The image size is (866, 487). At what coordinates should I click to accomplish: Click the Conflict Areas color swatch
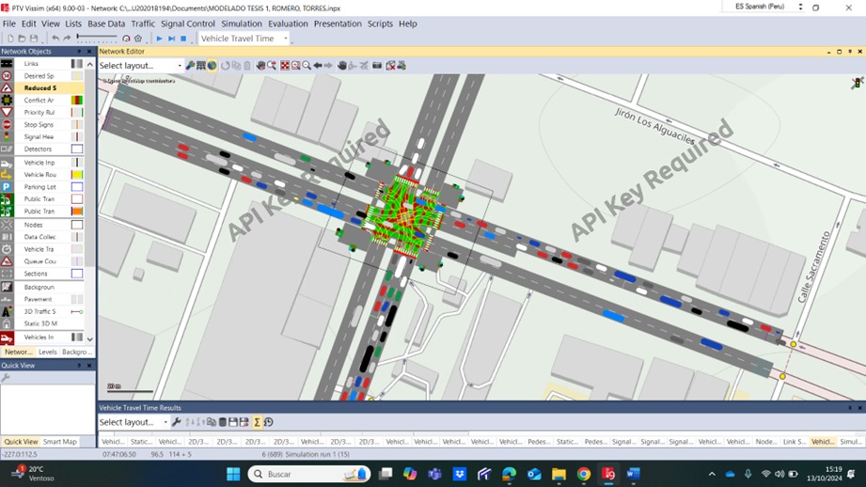77,100
